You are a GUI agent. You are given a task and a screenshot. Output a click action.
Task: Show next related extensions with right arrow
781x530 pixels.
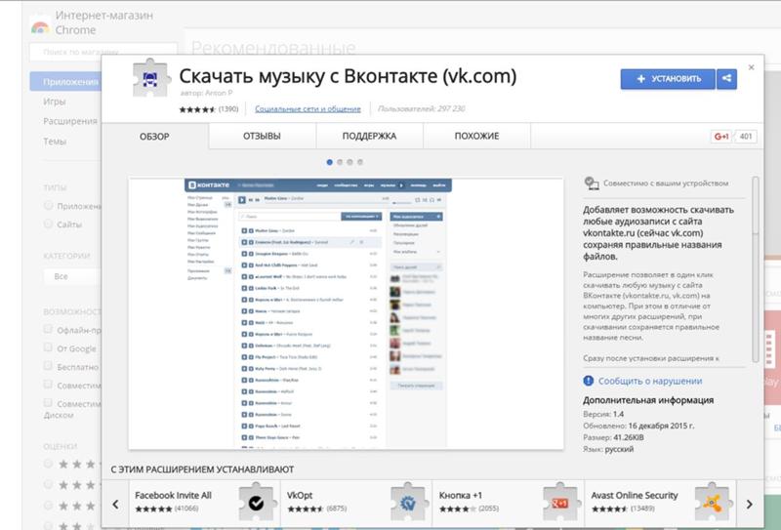(x=749, y=504)
